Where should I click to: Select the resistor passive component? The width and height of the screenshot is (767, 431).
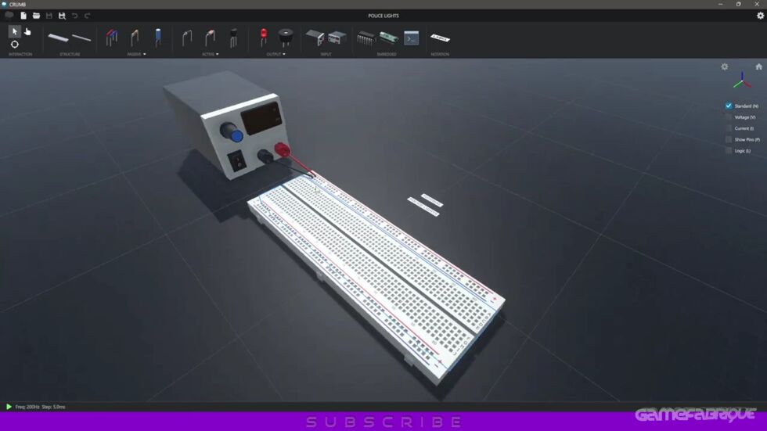(135, 38)
